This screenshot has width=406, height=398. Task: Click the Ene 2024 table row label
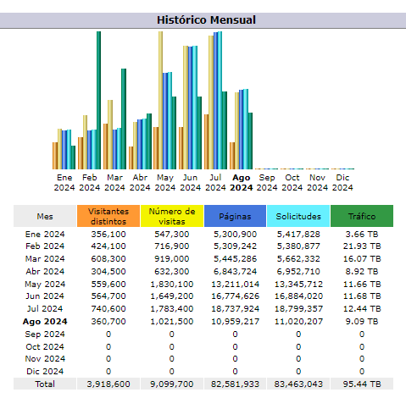(x=45, y=235)
